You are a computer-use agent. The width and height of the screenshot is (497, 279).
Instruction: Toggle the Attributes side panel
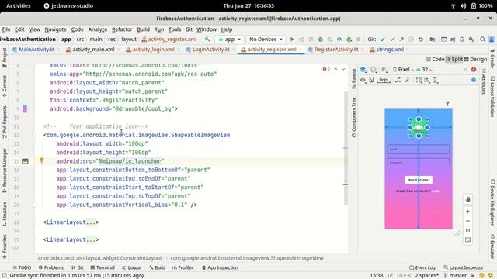click(x=484, y=81)
